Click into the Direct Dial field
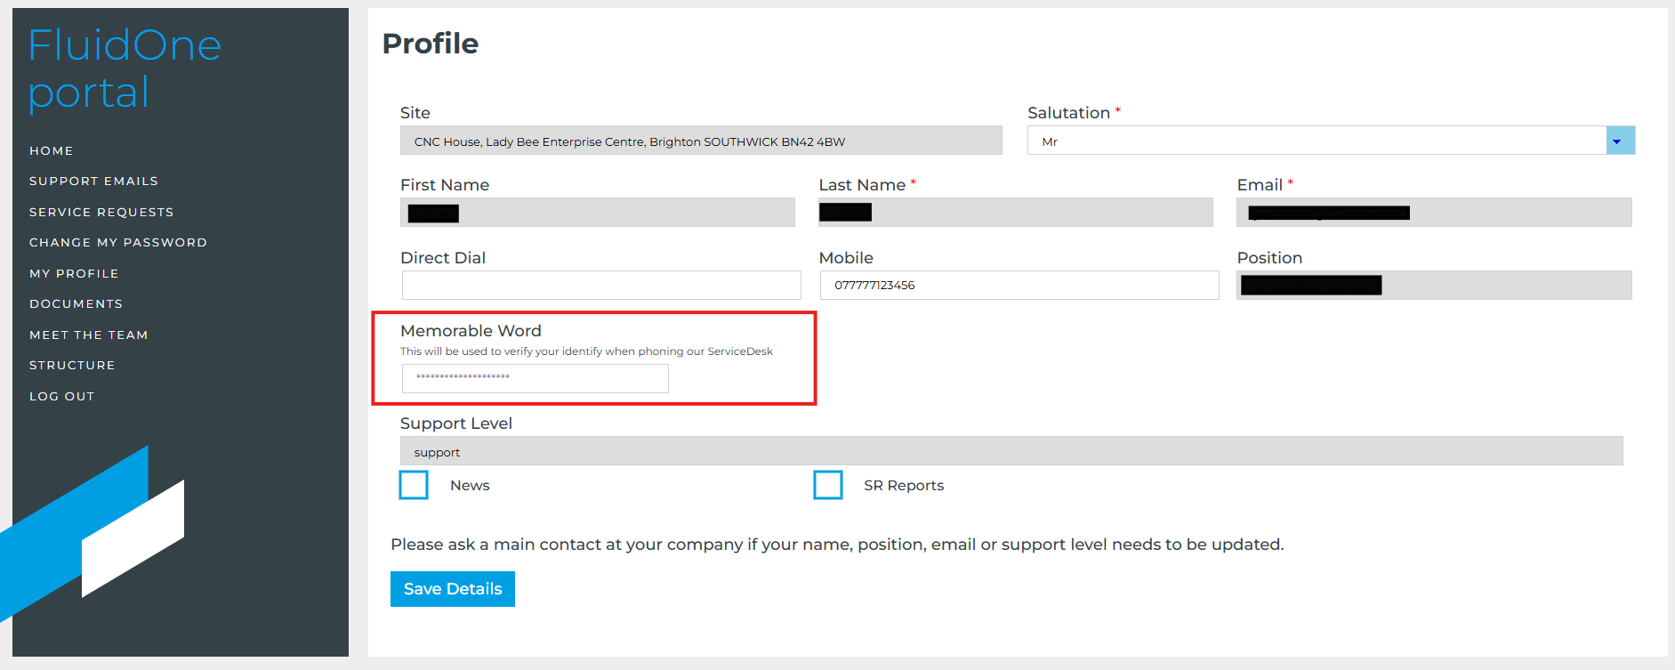This screenshot has height=670, width=1675. 601,286
